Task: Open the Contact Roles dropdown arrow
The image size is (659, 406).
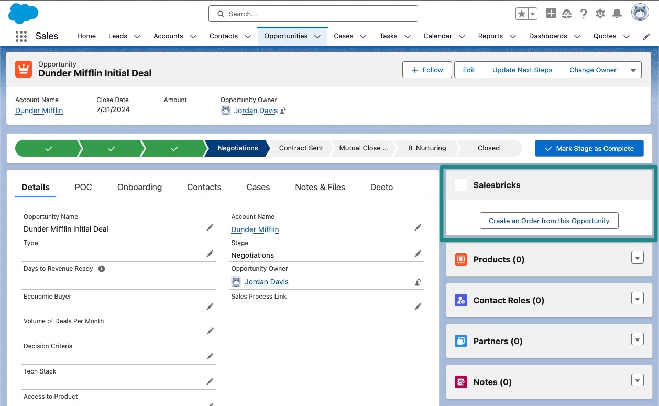Action: pos(637,299)
